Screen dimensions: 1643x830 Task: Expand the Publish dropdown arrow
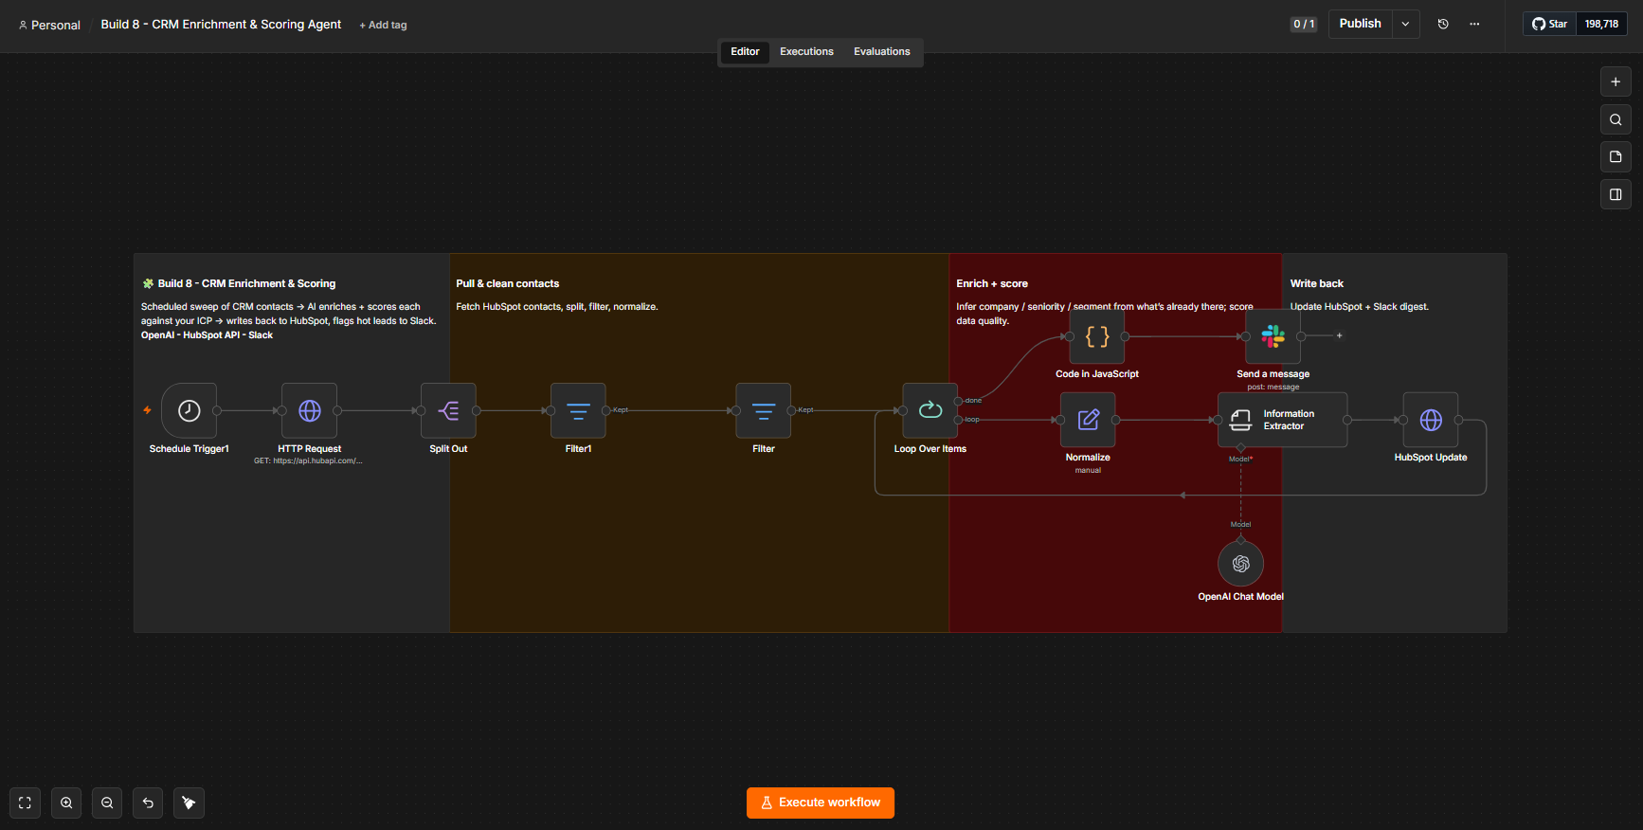click(1405, 24)
